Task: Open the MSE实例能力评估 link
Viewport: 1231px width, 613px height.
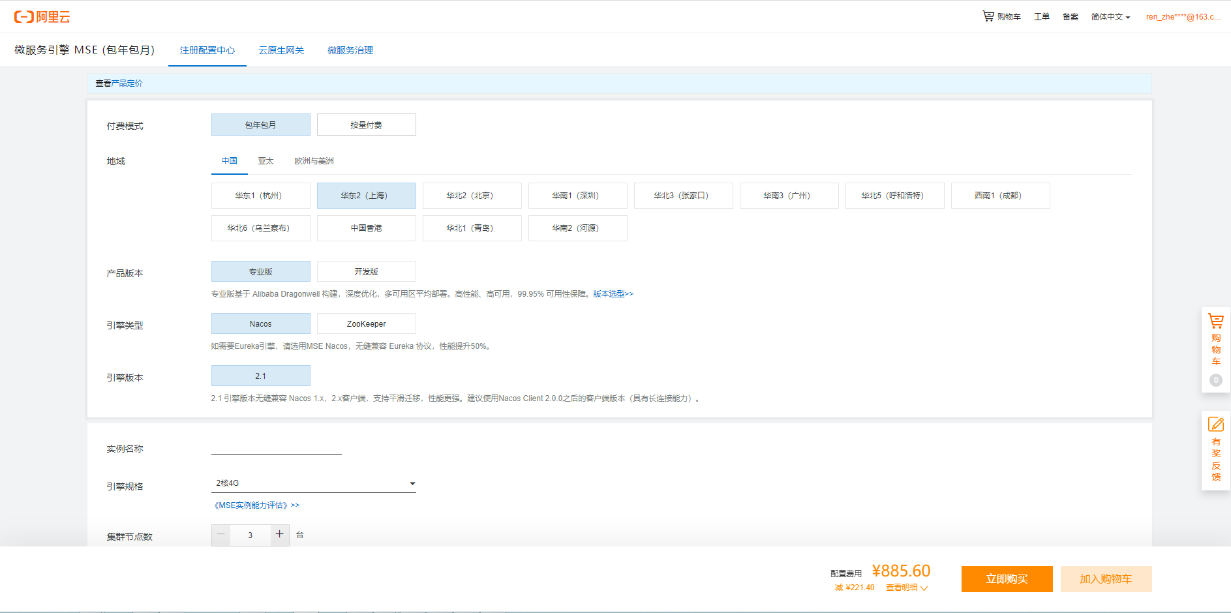Action: (x=256, y=505)
